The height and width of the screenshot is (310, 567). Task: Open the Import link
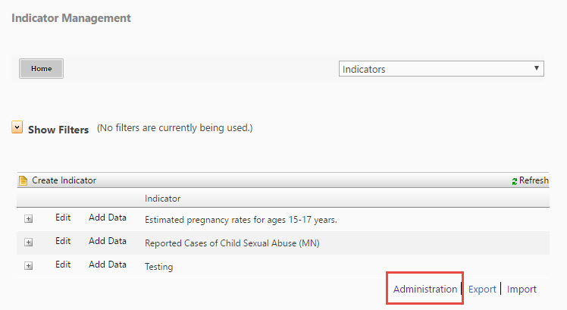pyautogui.click(x=522, y=289)
